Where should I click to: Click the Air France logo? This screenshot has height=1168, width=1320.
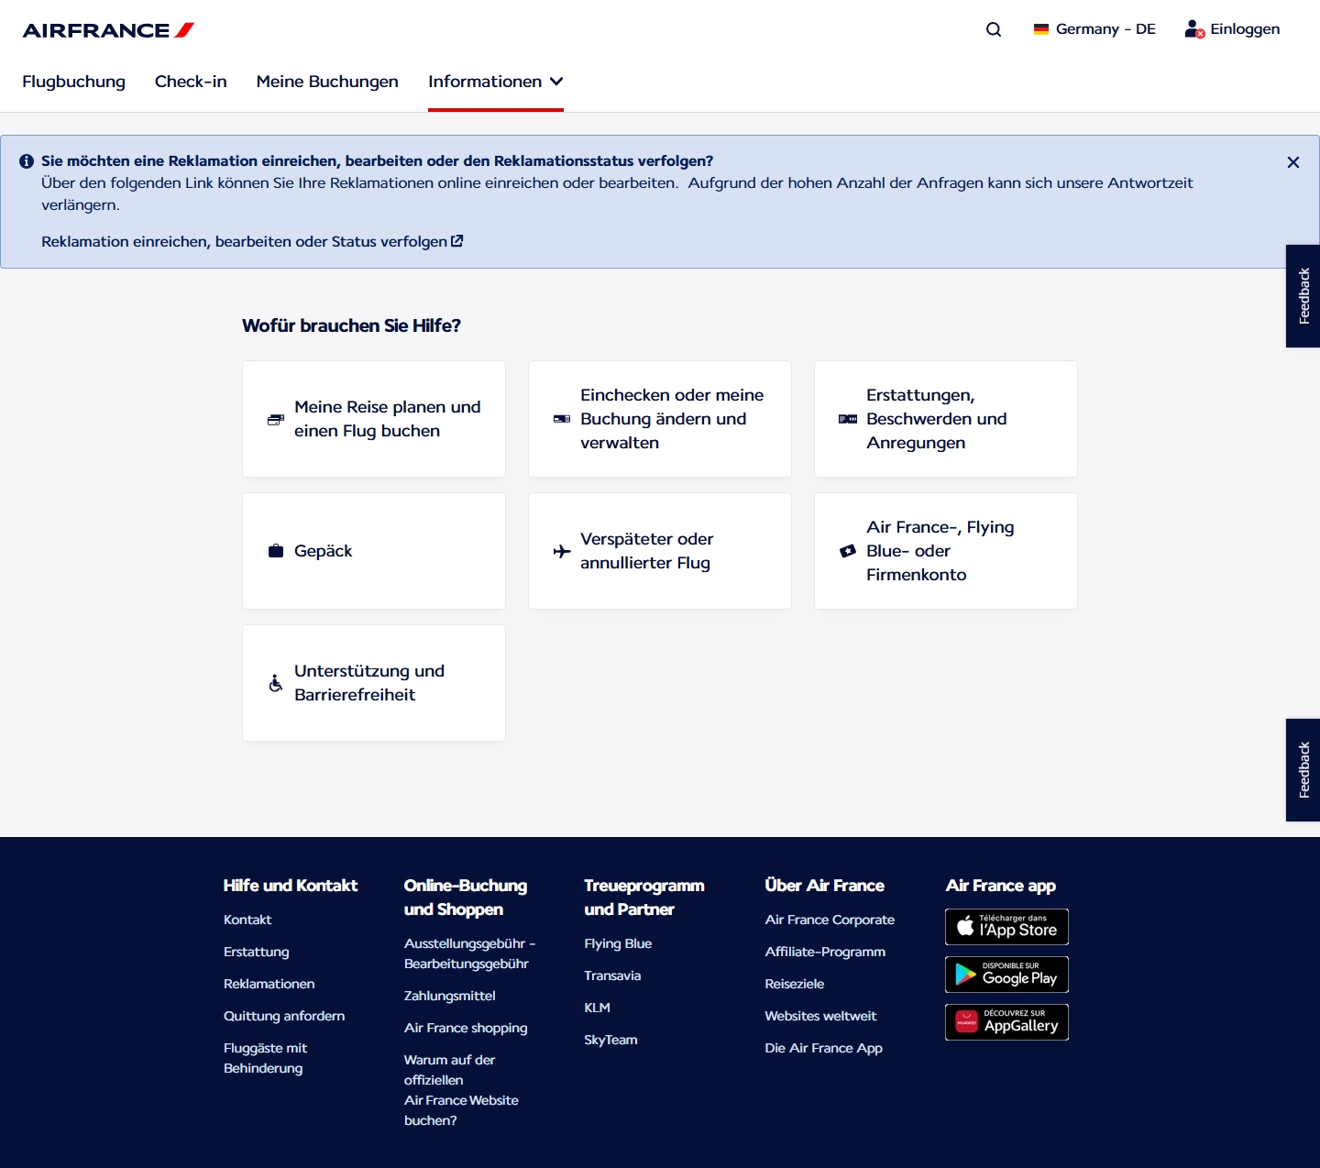pyautogui.click(x=108, y=30)
